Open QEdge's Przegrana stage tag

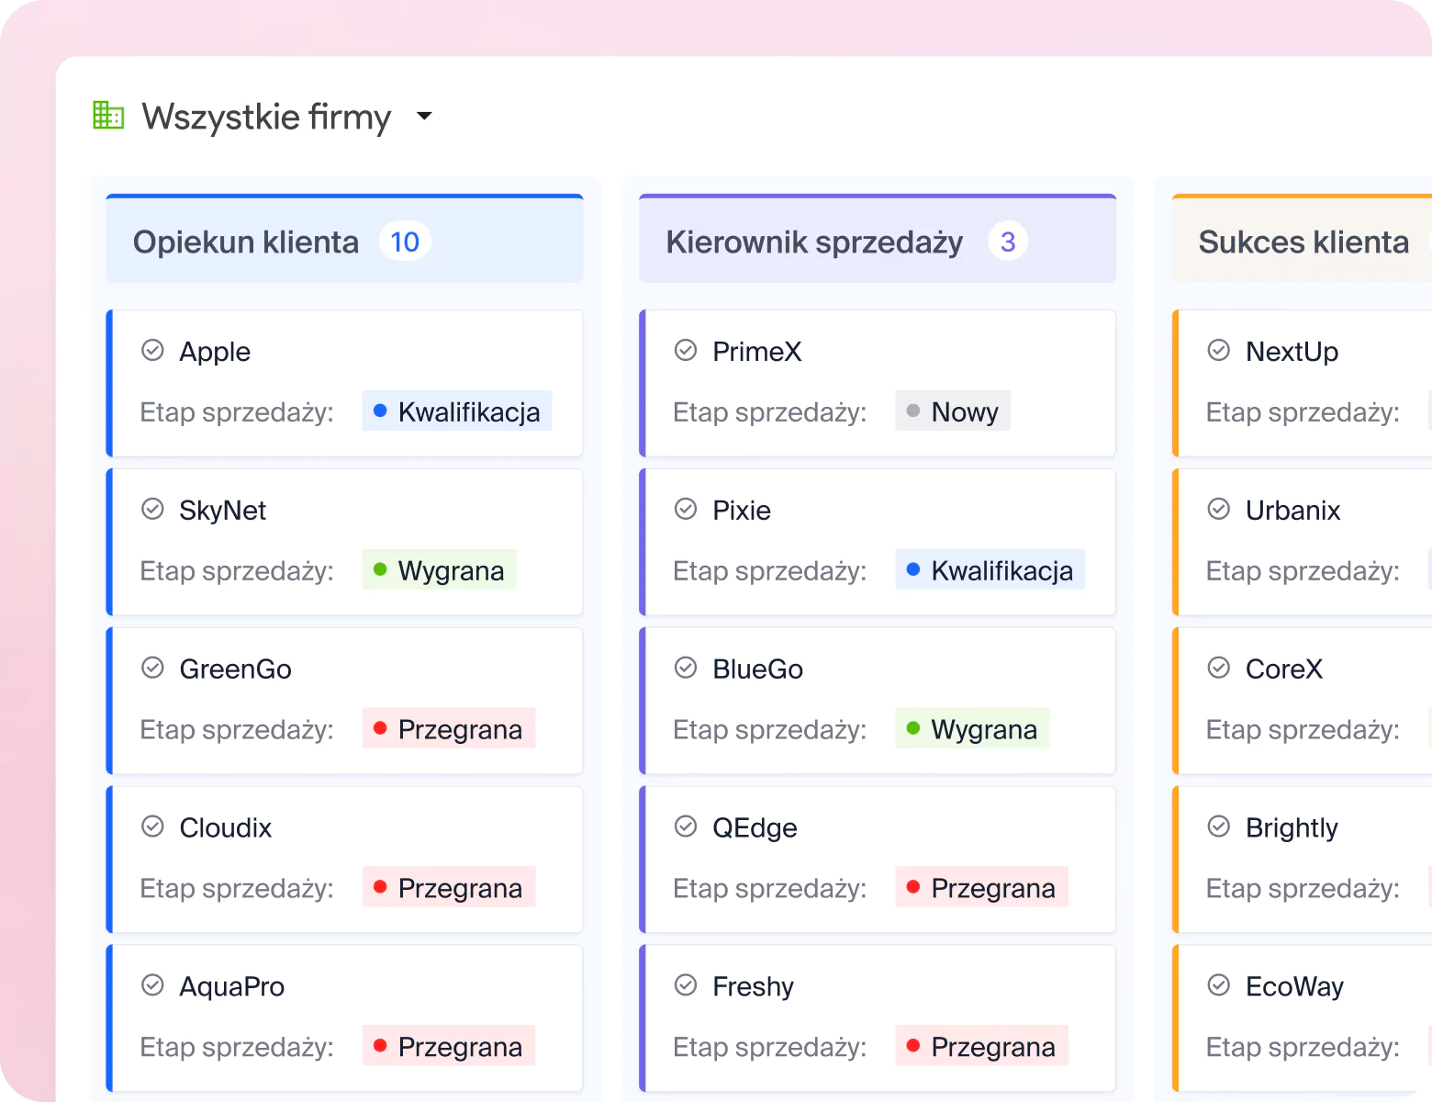click(x=982, y=888)
